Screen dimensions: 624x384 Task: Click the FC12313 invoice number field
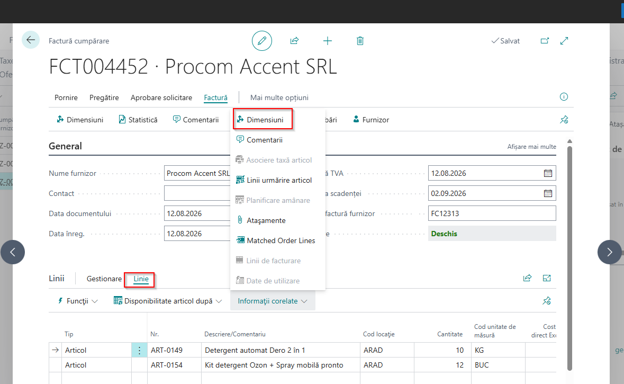[492, 213]
